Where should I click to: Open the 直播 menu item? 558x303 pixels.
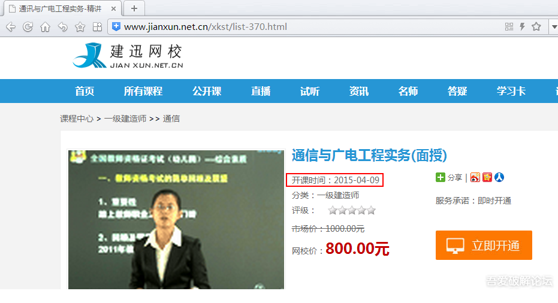pos(261,91)
